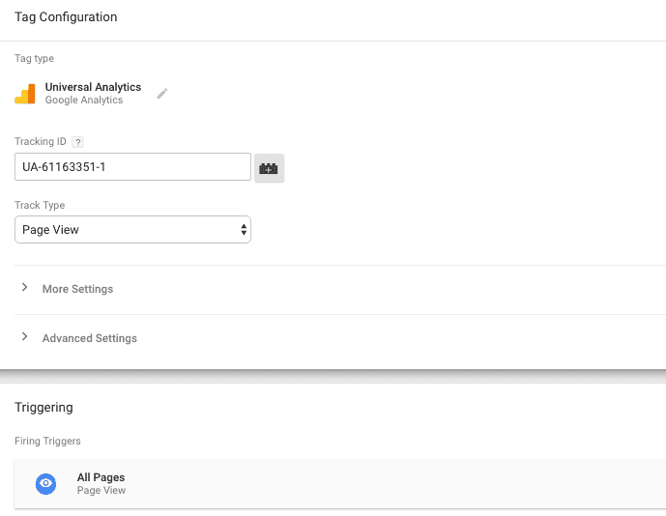Screen dimensions: 666x516
Task: Select the All Pages firing trigger row
Action: (x=340, y=484)
